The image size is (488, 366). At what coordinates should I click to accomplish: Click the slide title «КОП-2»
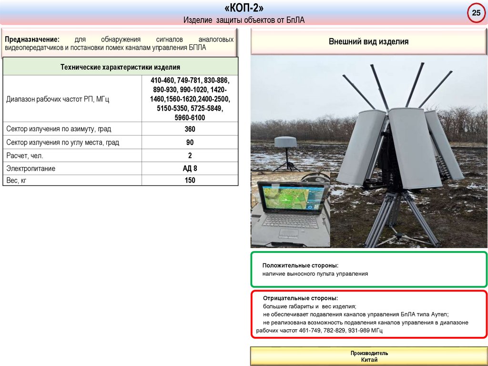click(244, 9)
